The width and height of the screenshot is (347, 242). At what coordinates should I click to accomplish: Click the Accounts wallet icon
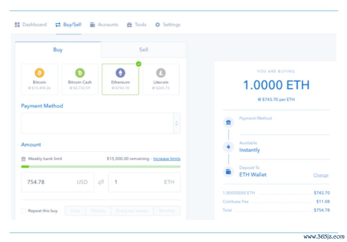pos(93,25)
